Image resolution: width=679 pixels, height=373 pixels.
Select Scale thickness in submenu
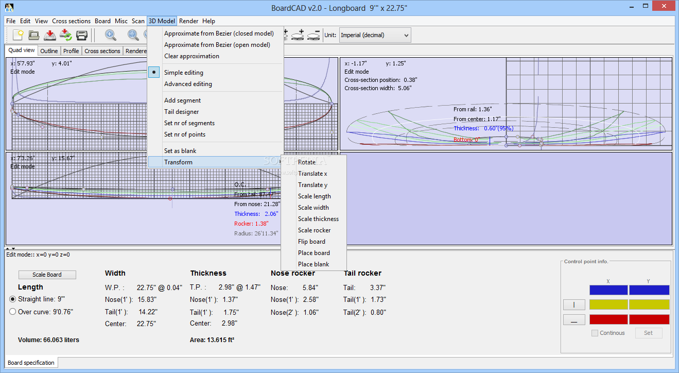[314, 219]
